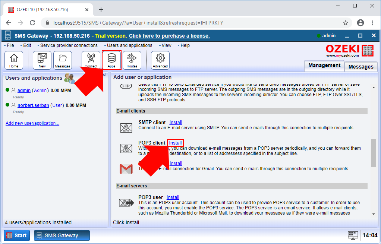Click the E-mail servers section header
The image size is (381, 244).
point(242,186)
